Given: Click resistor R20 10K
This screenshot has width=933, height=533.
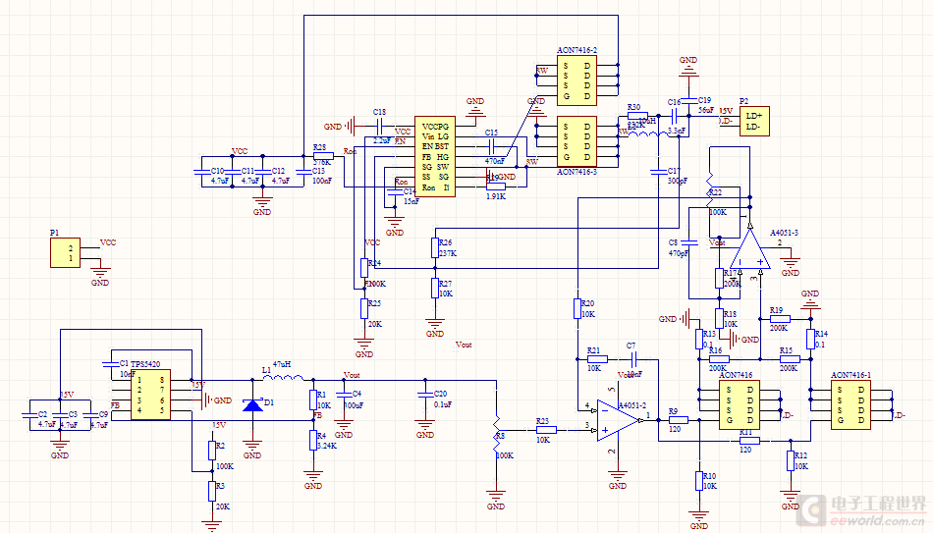Looking at the screenshot, I should point(576,309).
